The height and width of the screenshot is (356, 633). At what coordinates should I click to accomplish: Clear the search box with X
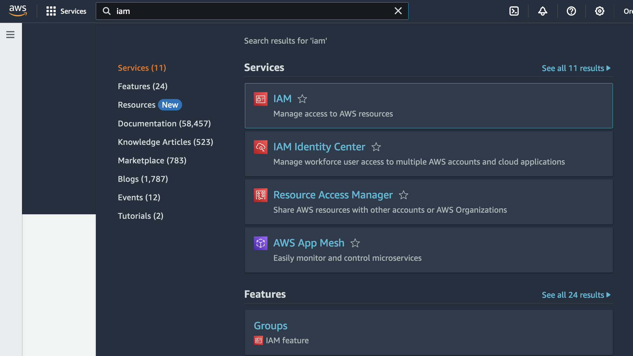click(x=398, y=11)
